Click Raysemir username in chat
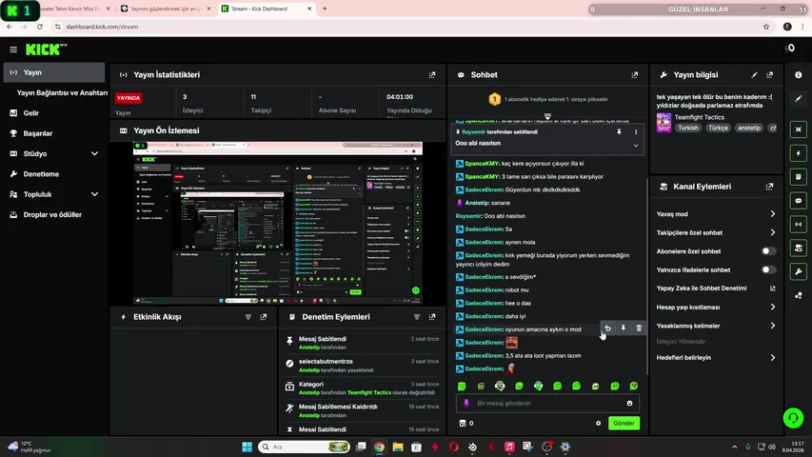 pos(468,216)
